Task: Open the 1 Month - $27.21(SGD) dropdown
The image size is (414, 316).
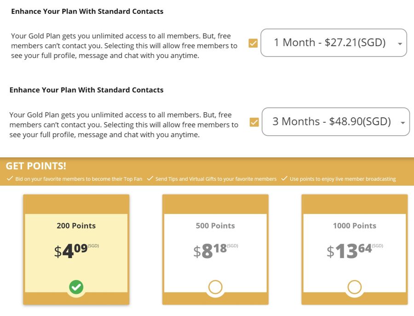Action: [x=333, y=43]
